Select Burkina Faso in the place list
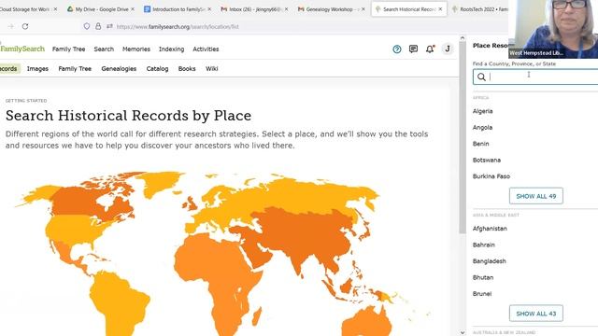 [491, 176]
